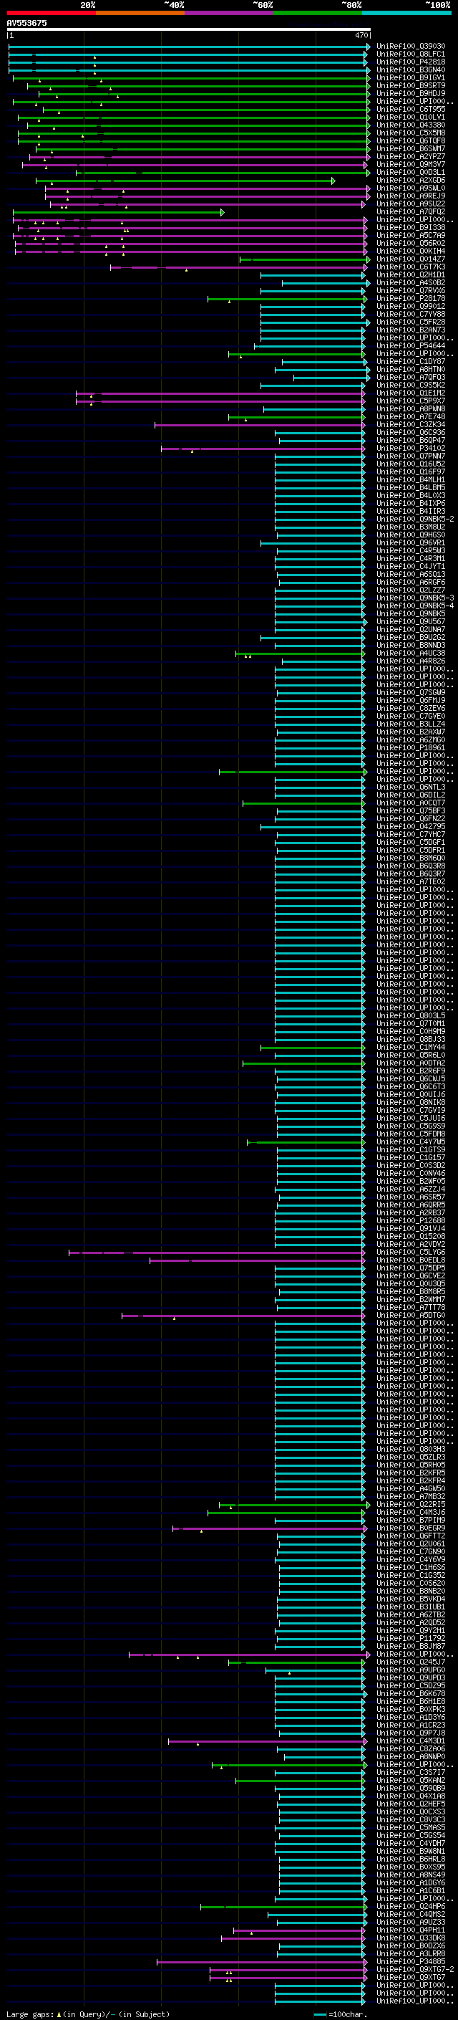Select the UniRef100_C6T7K3 label
458x2020 pixels.
(410, 267)
